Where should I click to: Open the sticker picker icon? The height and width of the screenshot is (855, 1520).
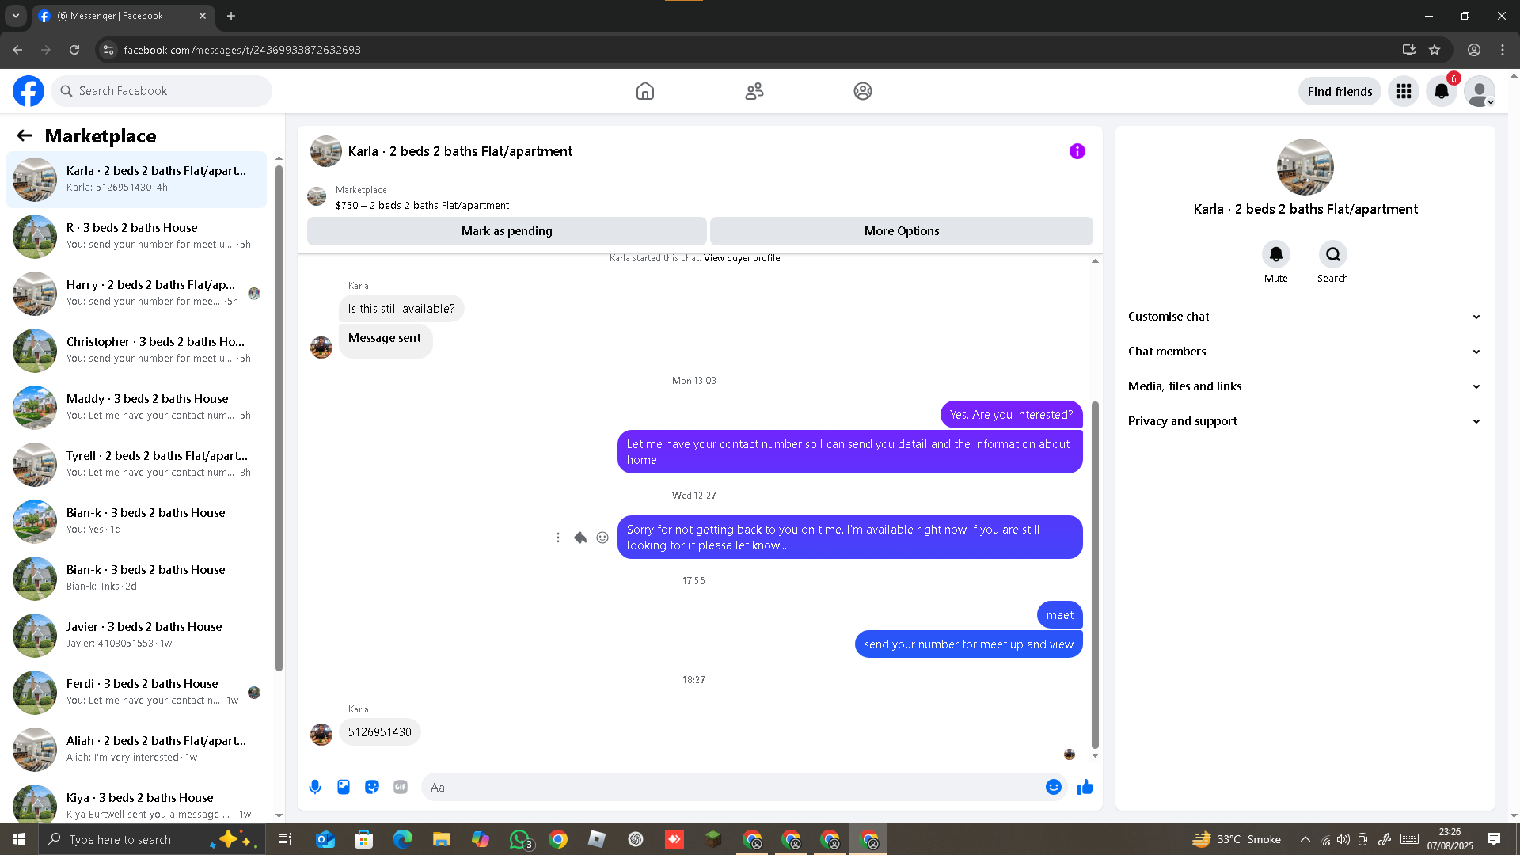point(372,787)
